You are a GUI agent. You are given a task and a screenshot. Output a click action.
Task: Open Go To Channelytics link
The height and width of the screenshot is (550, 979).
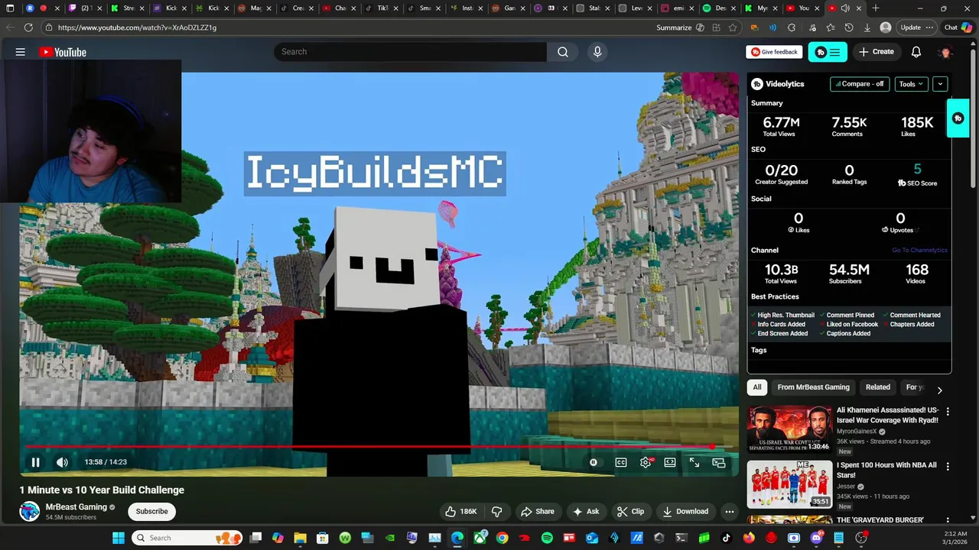(919, 250)
